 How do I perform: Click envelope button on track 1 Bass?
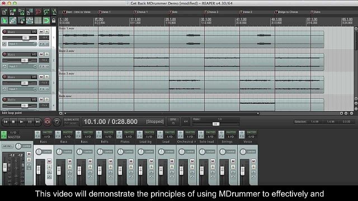(x=4, y=44)
